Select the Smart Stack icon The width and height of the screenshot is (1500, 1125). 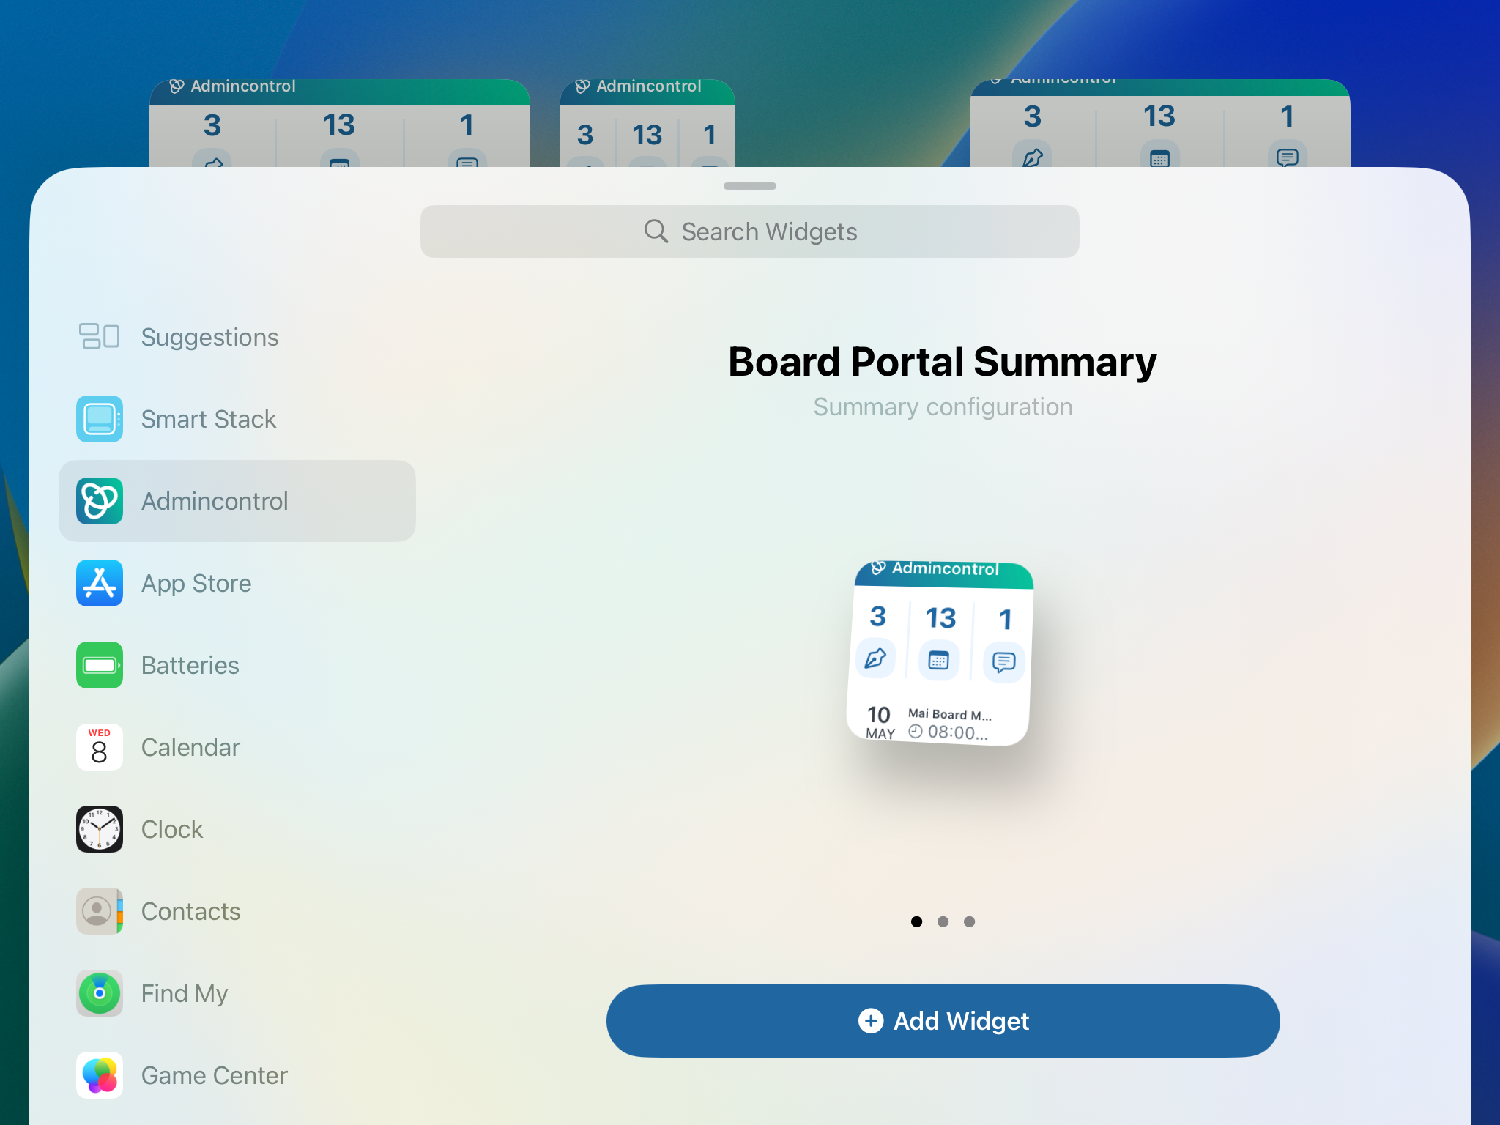(100, 419)
